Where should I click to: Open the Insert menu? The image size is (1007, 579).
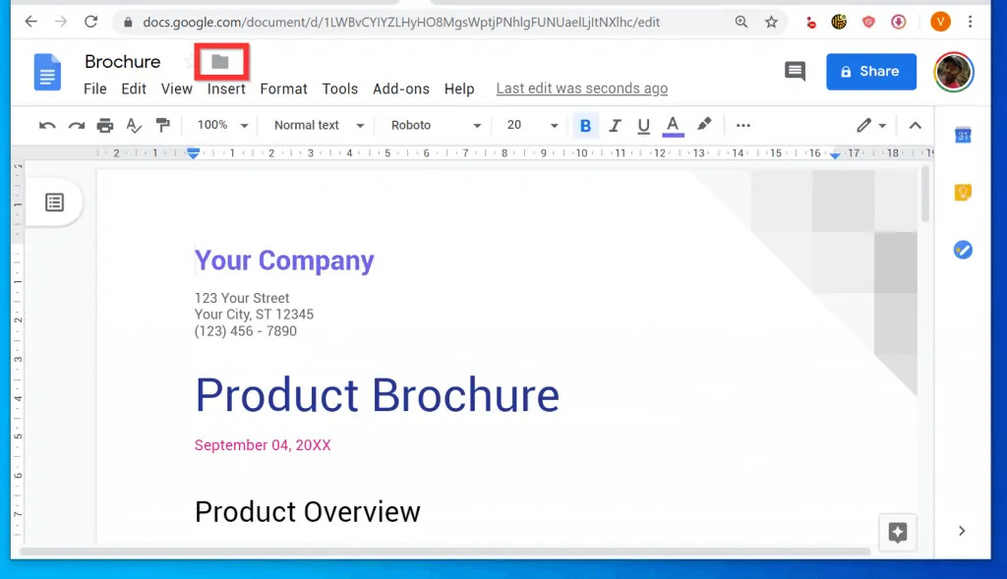point(225,88)
